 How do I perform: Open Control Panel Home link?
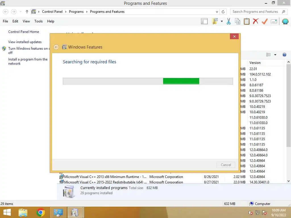(24, 32)
